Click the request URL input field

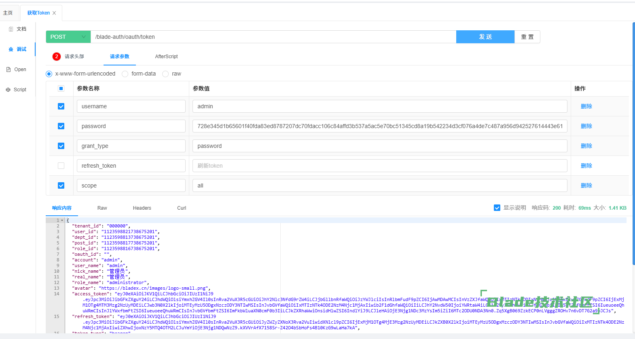(x=273, y=37)
